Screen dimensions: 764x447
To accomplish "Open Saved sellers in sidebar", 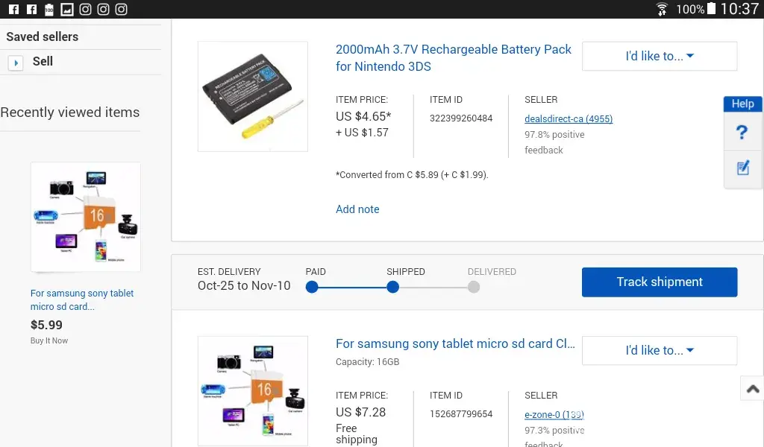I will (x=42, y=37).
